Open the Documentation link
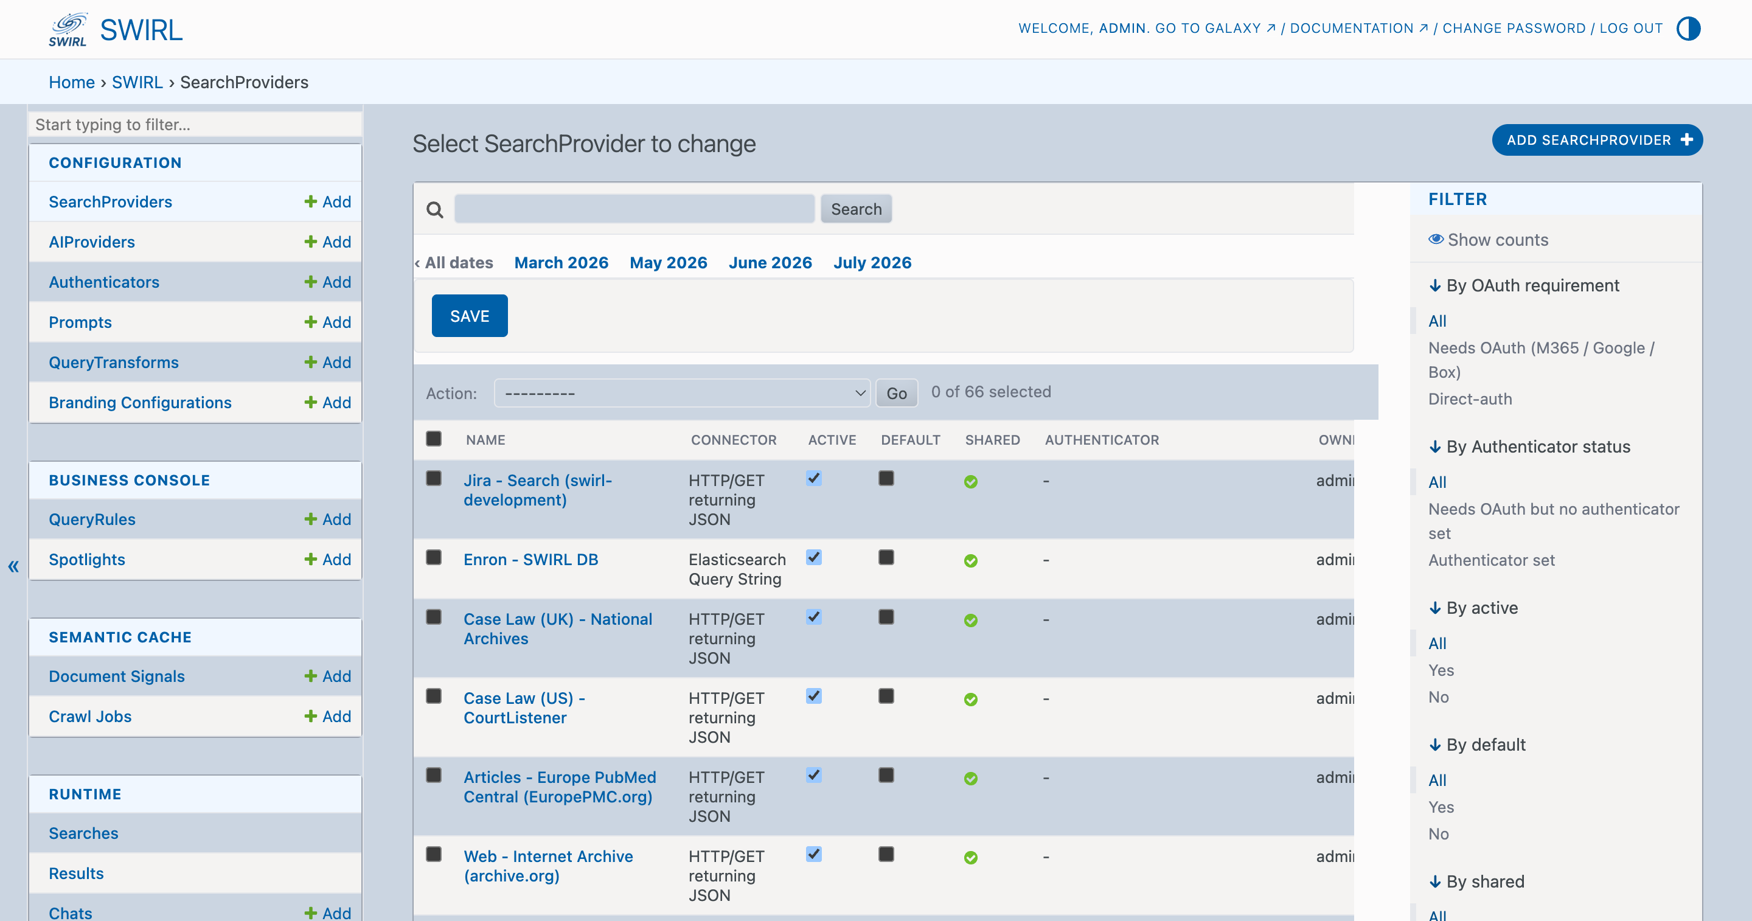 [x=1358, y=28]
